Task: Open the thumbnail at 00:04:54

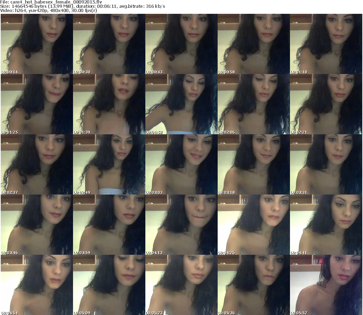Action: pos(37,285)
